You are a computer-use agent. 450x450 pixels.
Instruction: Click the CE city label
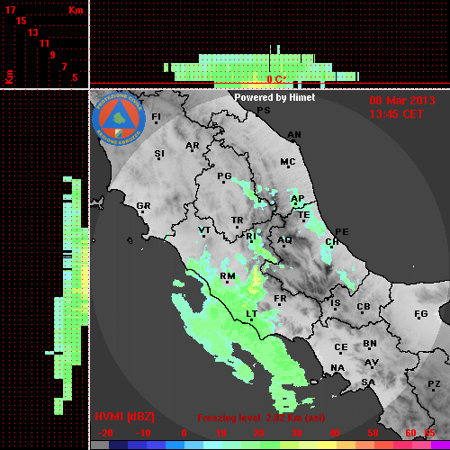pos(341,347)
